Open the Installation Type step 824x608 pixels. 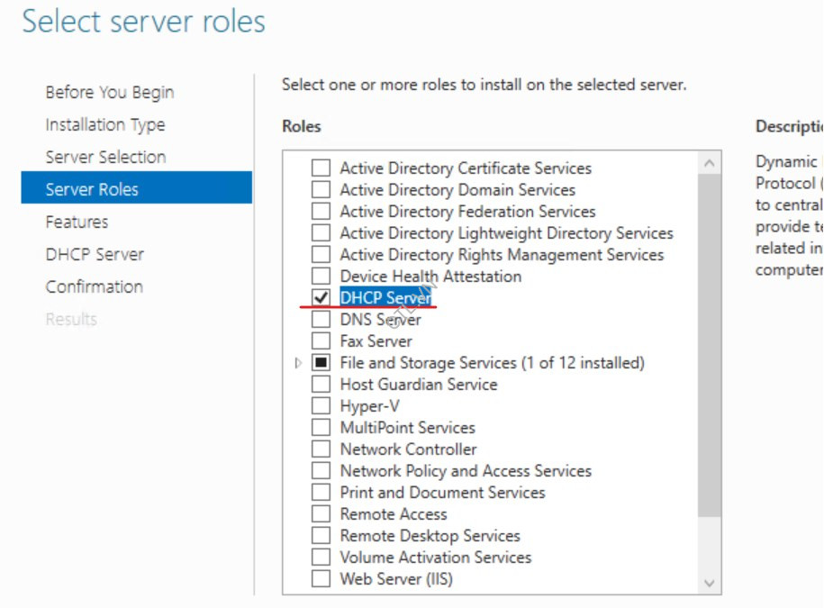[x=105, y=124]
